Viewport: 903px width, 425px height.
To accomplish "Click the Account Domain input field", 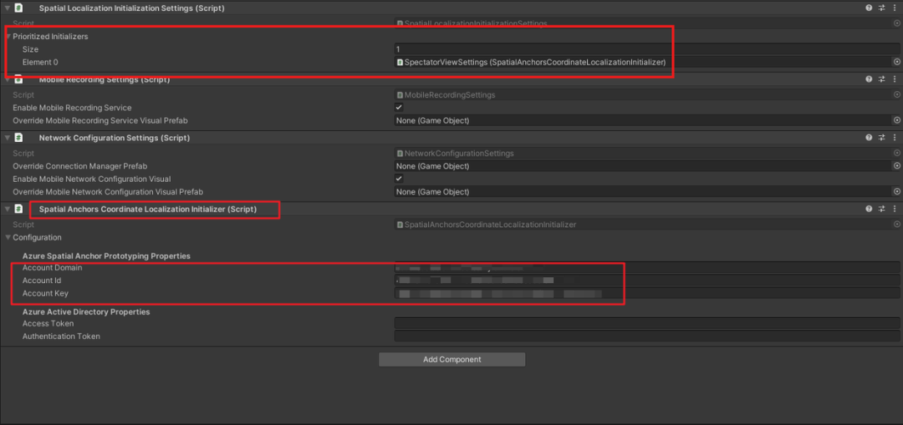I will pos(647,268).
